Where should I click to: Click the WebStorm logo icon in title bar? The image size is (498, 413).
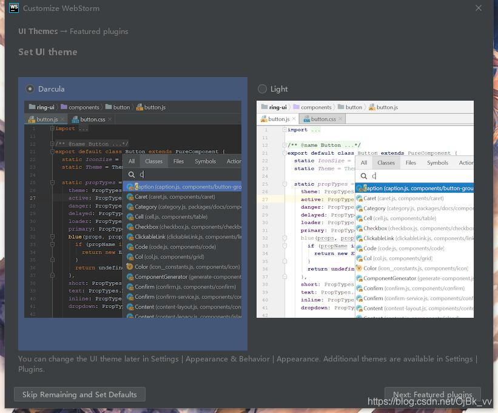[x=13, y=8]
